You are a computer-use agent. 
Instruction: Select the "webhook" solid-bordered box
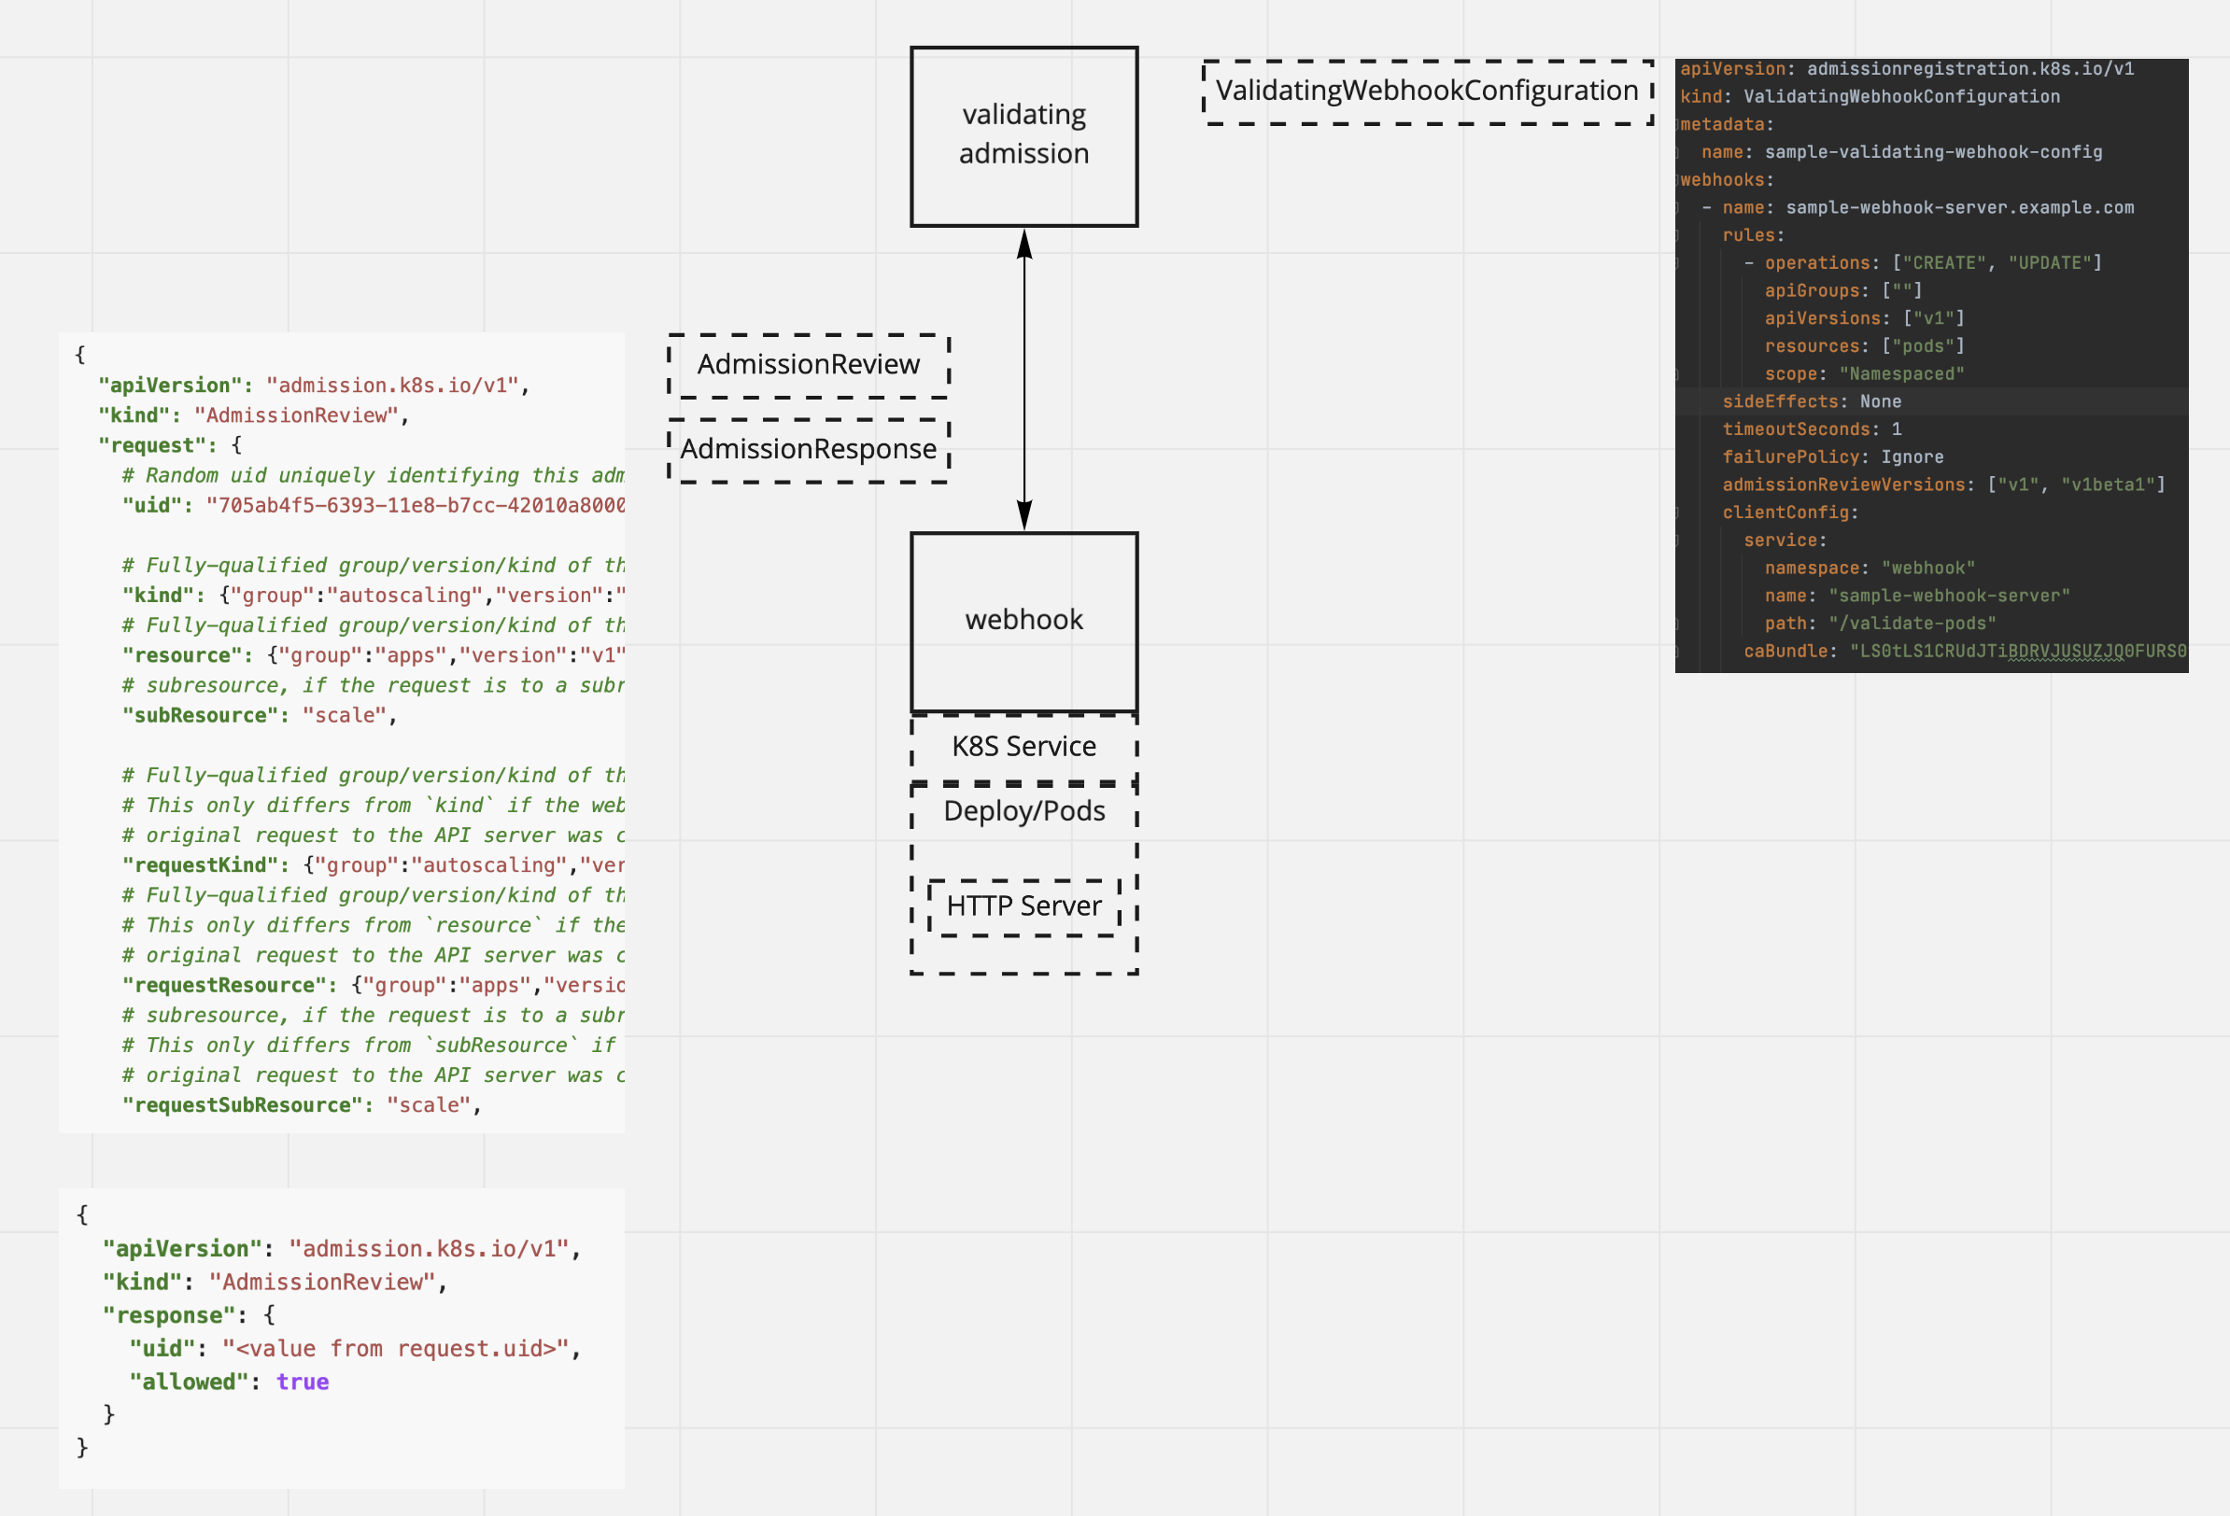click(x=1023, y=622)
